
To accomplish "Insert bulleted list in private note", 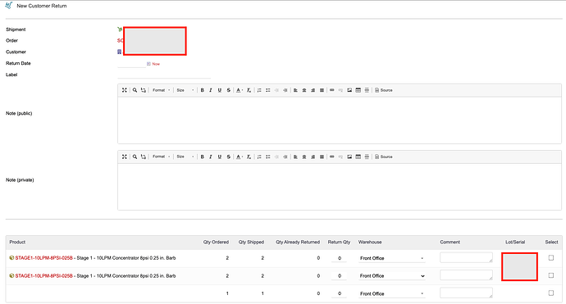I will click(268, 157).
